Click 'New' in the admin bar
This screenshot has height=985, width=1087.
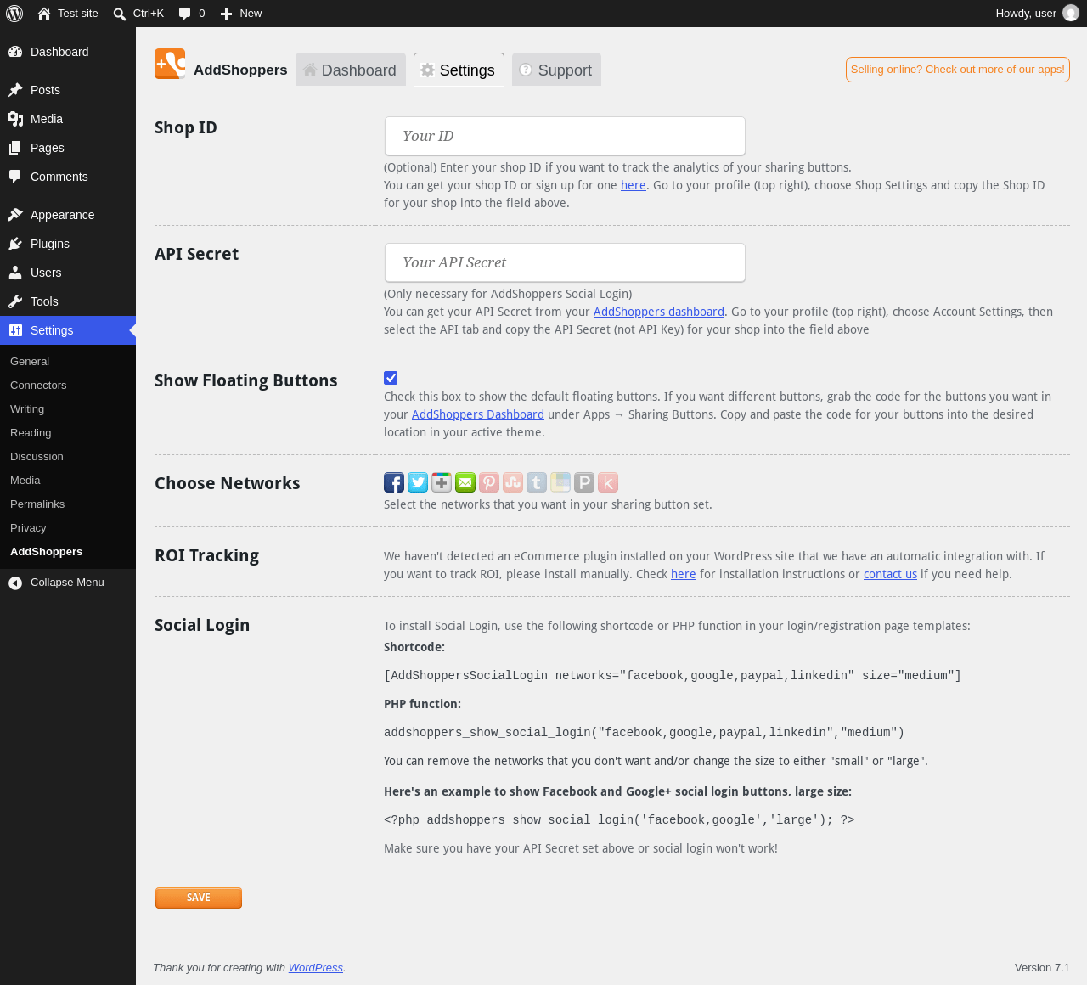tap(241, 14)
